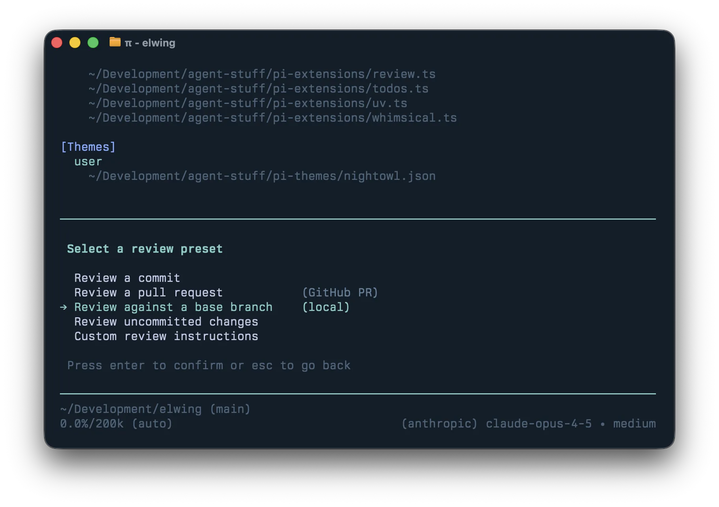Viewport: 719px width, 507px height.
Task: Click the claude-opus-4-5 model name
Action: pos(538,424)
